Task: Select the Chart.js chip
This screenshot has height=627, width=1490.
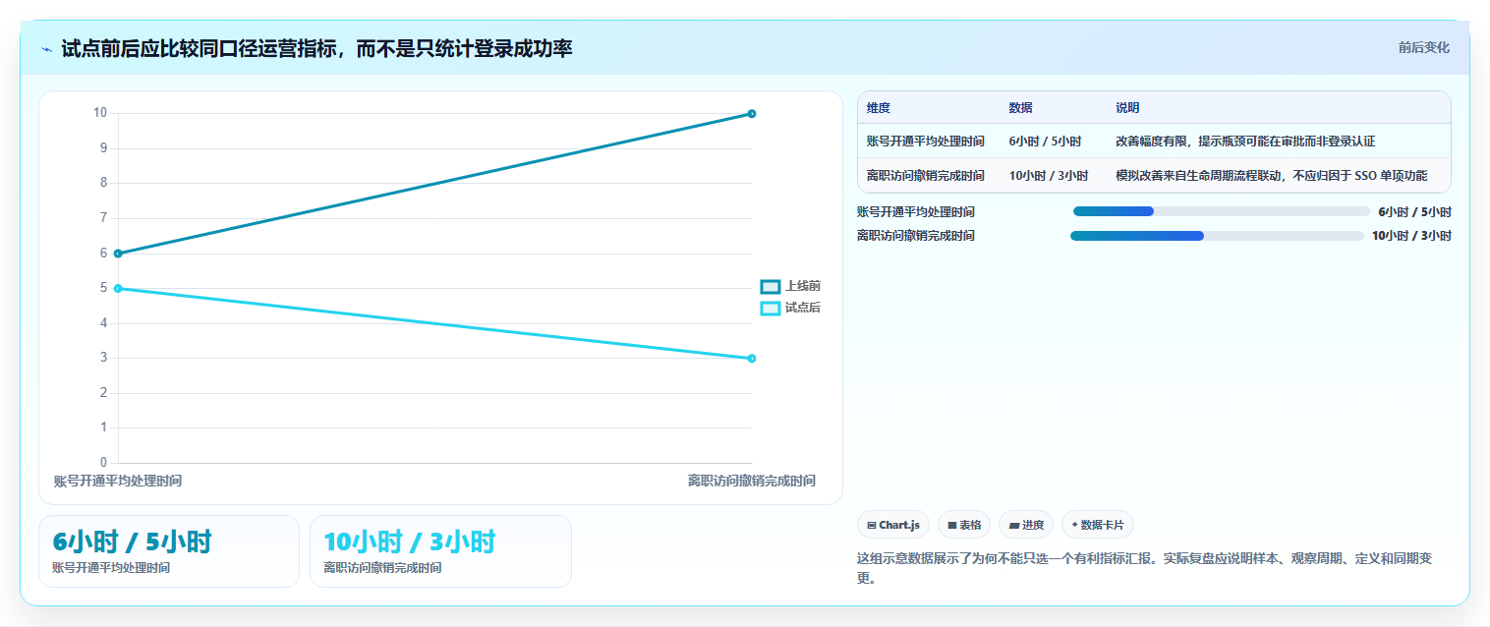Action: (893, 525)
